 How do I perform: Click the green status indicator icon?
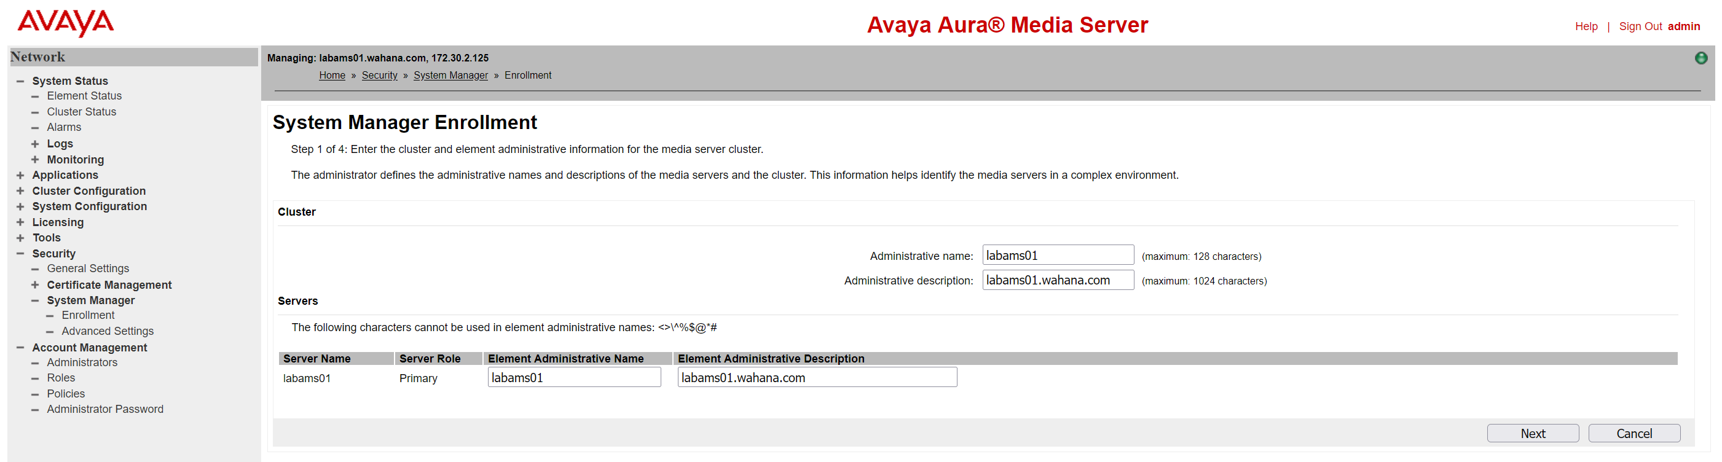point(1700,58)
